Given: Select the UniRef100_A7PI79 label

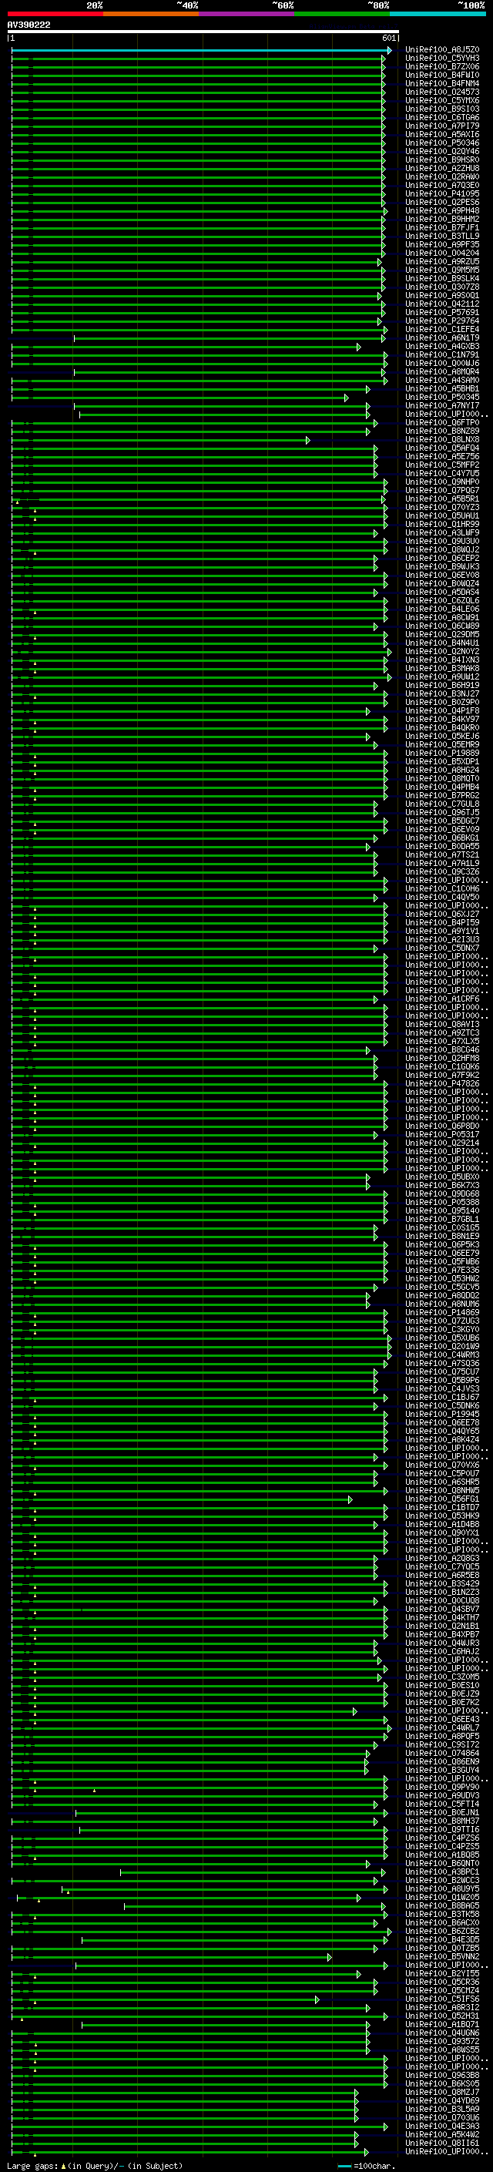Looking at the screenshot, I should point(442,126).
